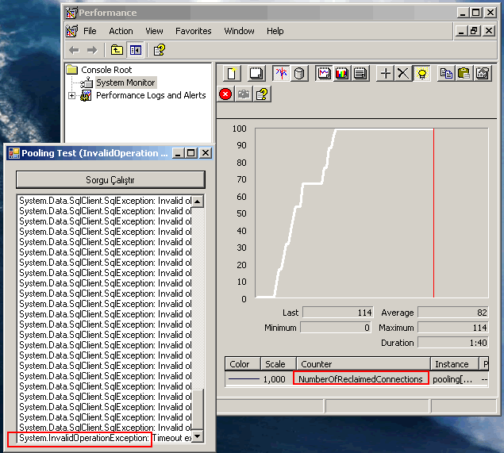This screenshot has height=453, width=504.
Task: Toggle the Show/Hide Console Tree button
Action: [x=135, y=50]
